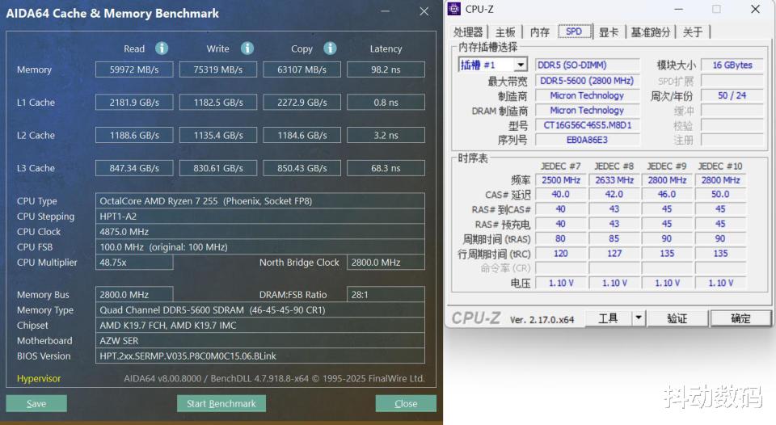
Task: Click the L1 Cache Write value 1182.5 GB/s
Action: click(217, 102)
